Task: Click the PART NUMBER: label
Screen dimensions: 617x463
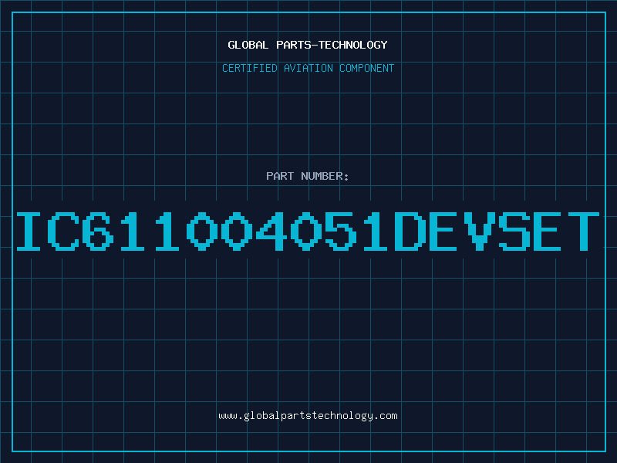Action: click(x=308, y=176)
